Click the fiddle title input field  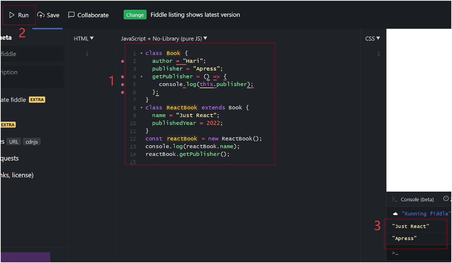[x=31, y=54]
